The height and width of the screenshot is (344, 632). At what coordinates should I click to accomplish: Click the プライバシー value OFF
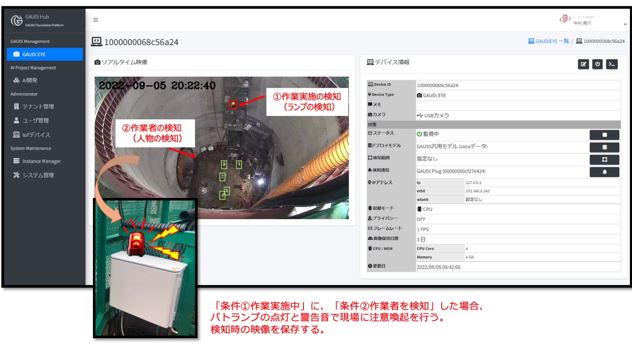click(x=421, y=219)
